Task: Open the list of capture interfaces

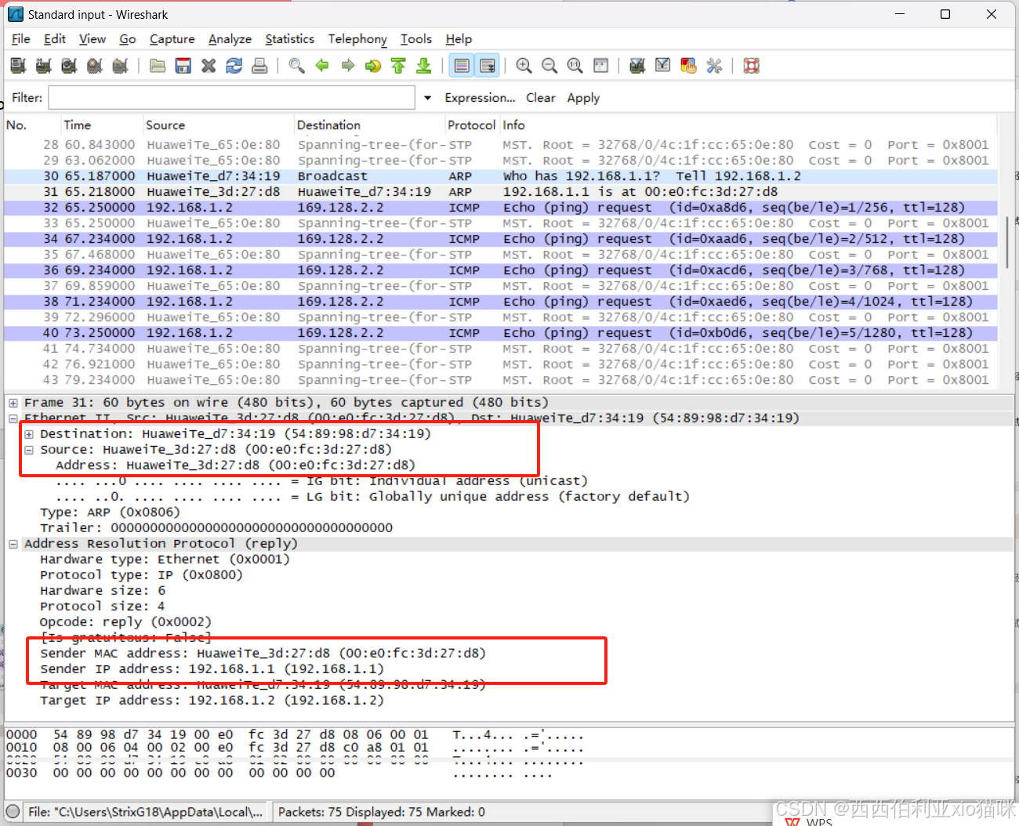Action: 18,66
